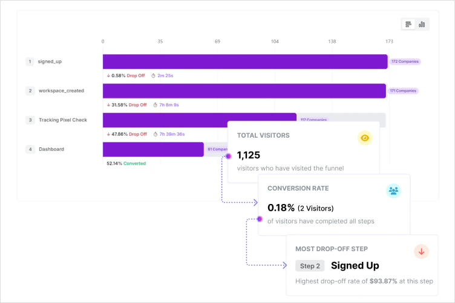
Task: Click the Step 2 badge
Action: 310,266
